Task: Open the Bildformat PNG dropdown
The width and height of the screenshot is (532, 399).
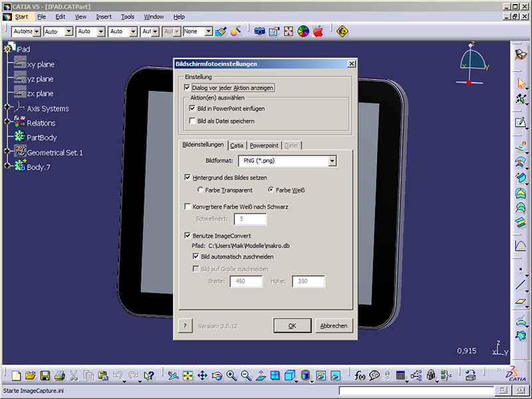Action: pos(332,161)
